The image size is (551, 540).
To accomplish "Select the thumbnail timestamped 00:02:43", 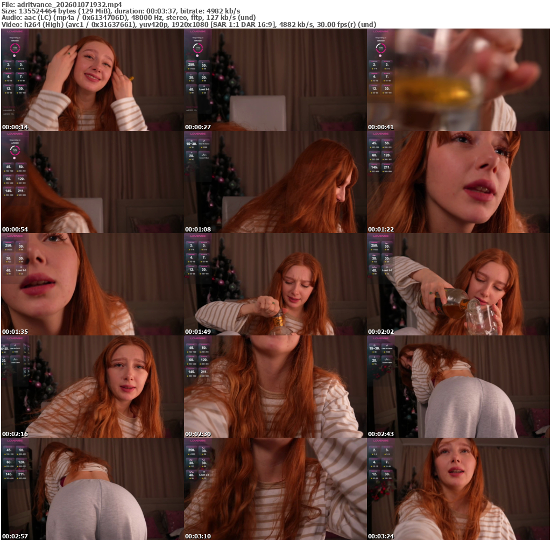I will pyautogui.click(x=458, y=387).
